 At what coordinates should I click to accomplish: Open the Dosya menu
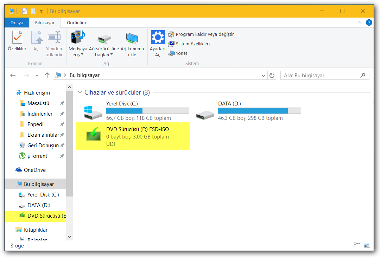[x=17, y=22]
